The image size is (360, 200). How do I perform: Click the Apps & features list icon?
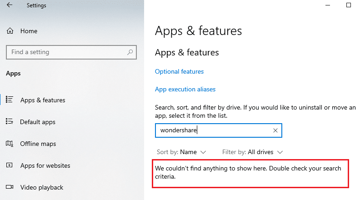pos(10,100)
